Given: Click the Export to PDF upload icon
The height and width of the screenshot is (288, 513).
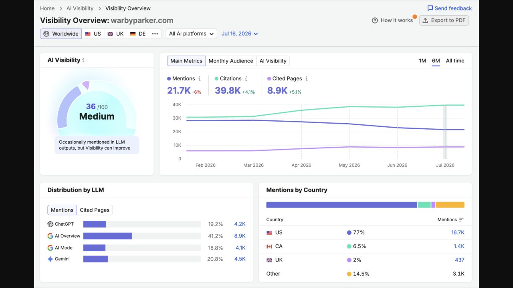Looking at the screenshot, I should click(425, 20).
